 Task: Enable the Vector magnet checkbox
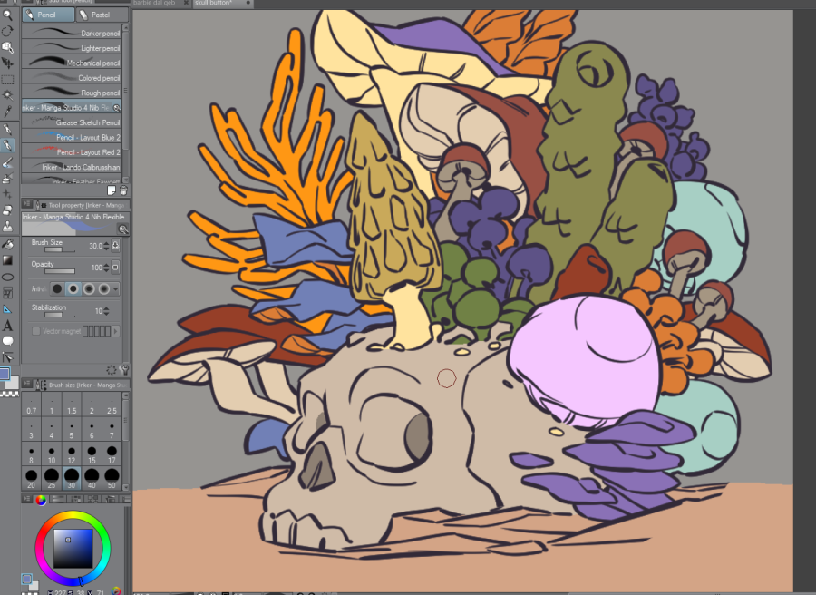[36, 331]
